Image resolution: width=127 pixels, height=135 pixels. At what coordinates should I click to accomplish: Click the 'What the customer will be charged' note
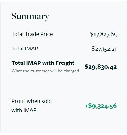[x=45, y=71]
